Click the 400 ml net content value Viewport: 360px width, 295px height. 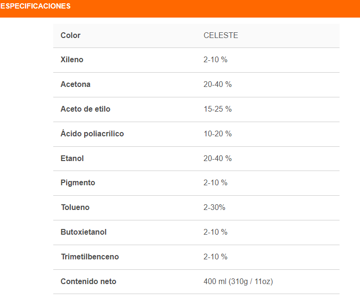[x=238, y=282]
